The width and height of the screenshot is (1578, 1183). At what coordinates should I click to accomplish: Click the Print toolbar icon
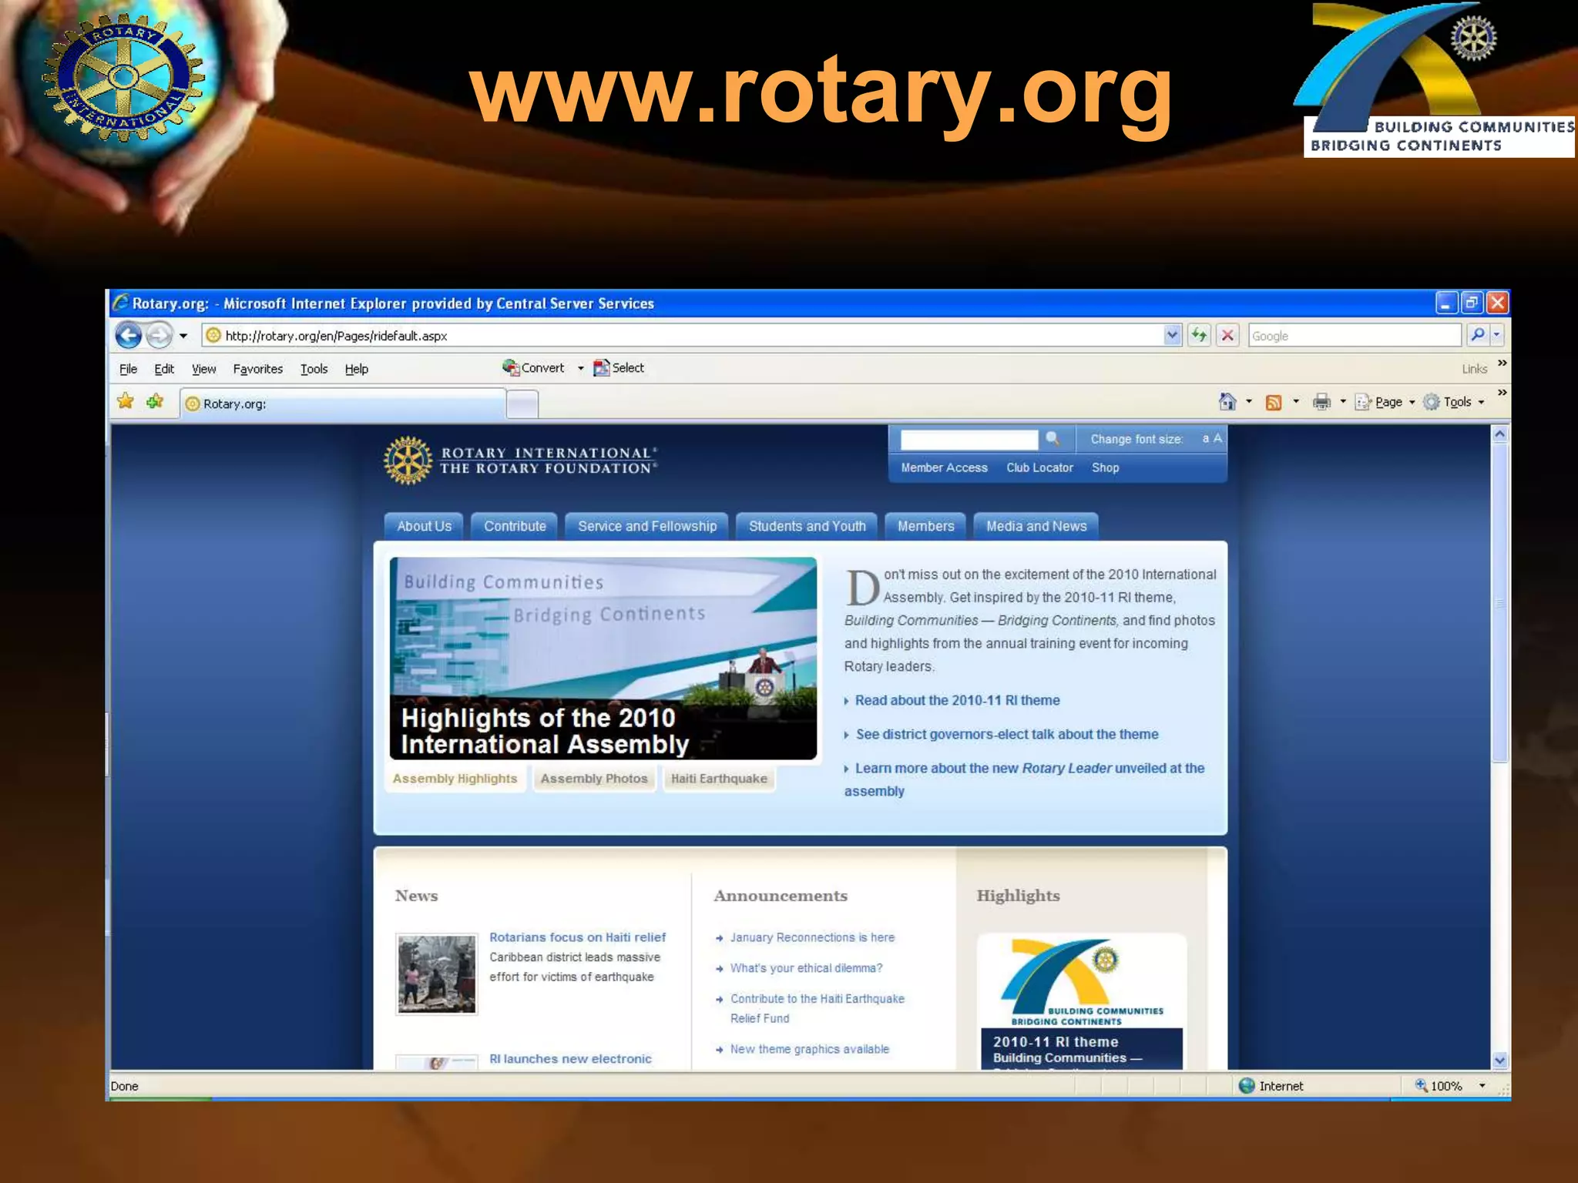[x=1321, y=401]
